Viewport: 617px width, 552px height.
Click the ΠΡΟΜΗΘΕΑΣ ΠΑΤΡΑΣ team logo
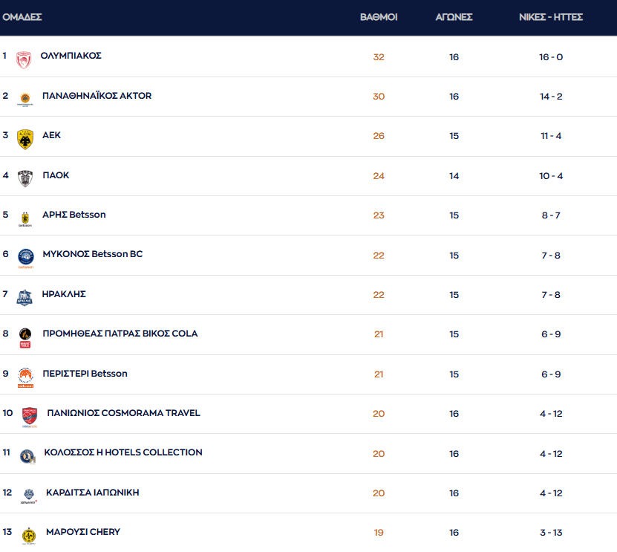point(25,337)
